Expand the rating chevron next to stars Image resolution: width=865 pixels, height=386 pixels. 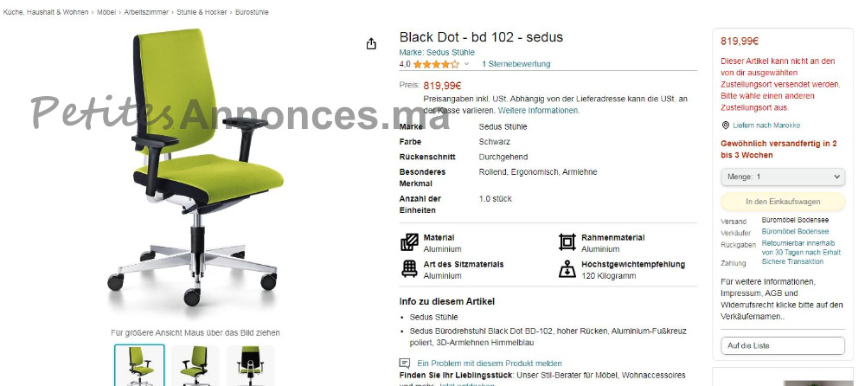point(466,64)
